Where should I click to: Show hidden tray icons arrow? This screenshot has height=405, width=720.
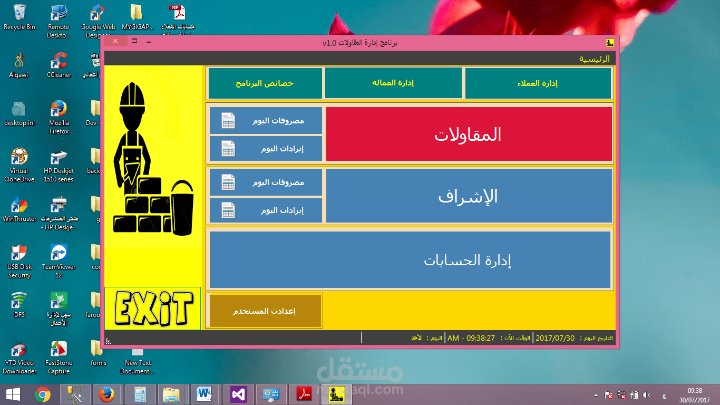coord(596,394)
